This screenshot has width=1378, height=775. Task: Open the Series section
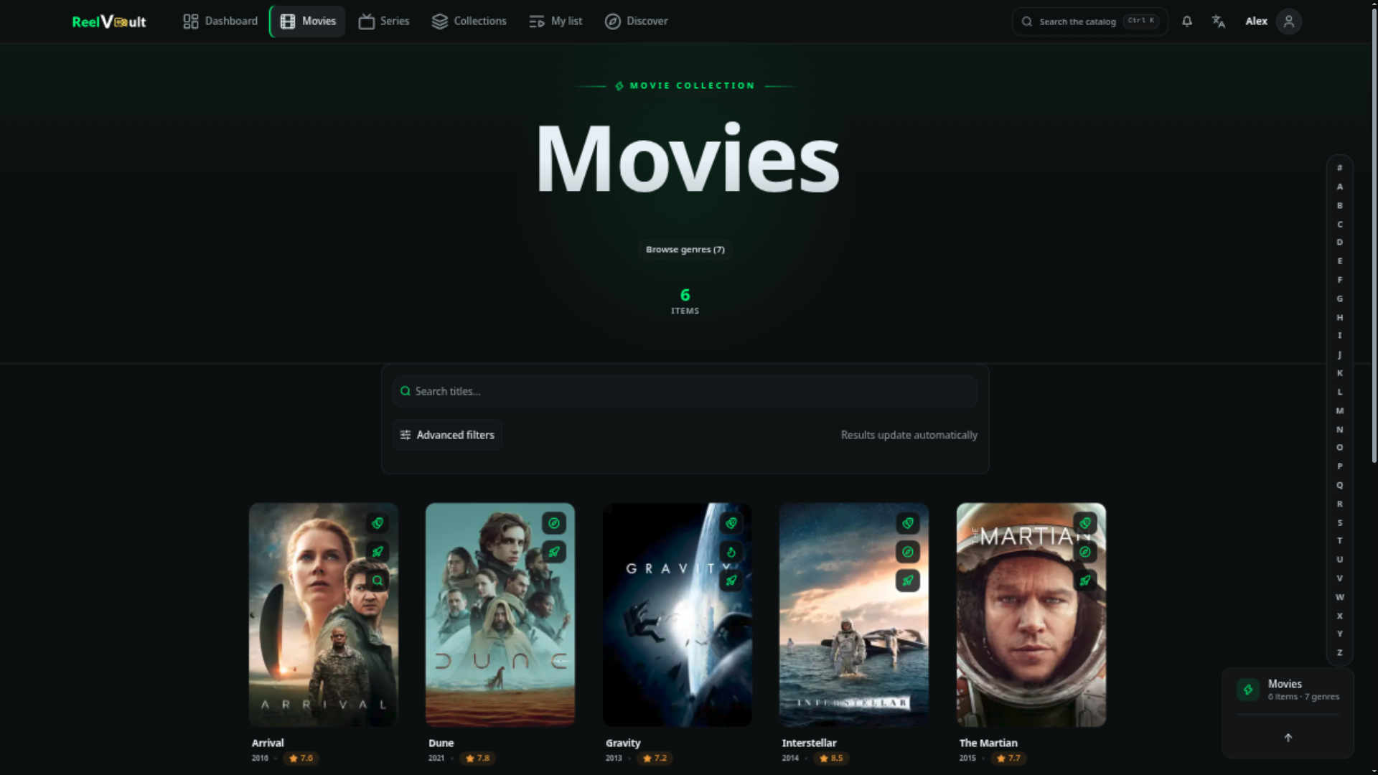click(x=384, y=22)
